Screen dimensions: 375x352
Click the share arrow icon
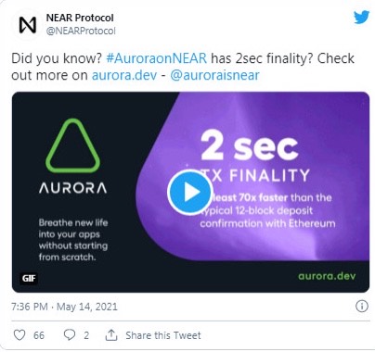(111, 334)
